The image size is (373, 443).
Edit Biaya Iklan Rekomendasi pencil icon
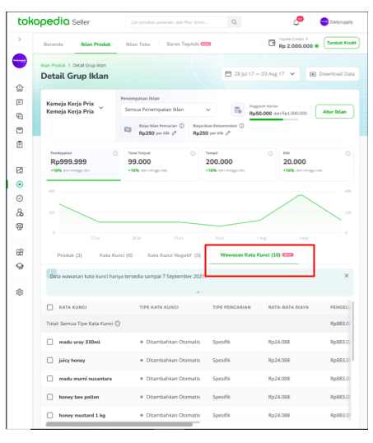click(228, 133)
